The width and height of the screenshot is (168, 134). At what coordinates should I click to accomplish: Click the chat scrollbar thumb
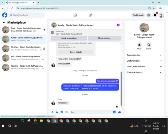(x=121, y=88)
